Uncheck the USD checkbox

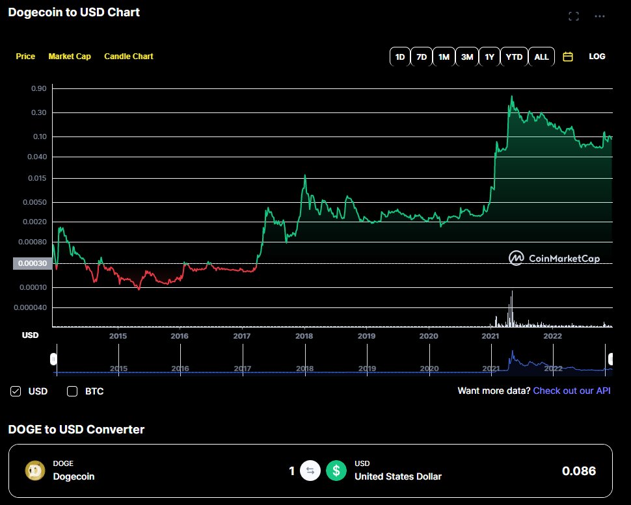pyautogui.click(x=16, y=391)
